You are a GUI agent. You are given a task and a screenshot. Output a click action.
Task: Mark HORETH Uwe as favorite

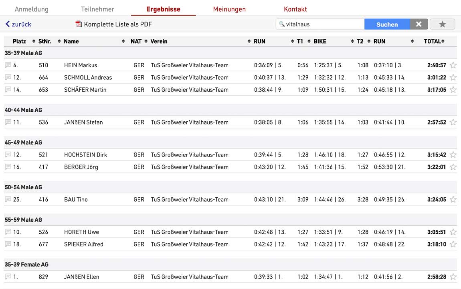[x=453, y=232]
